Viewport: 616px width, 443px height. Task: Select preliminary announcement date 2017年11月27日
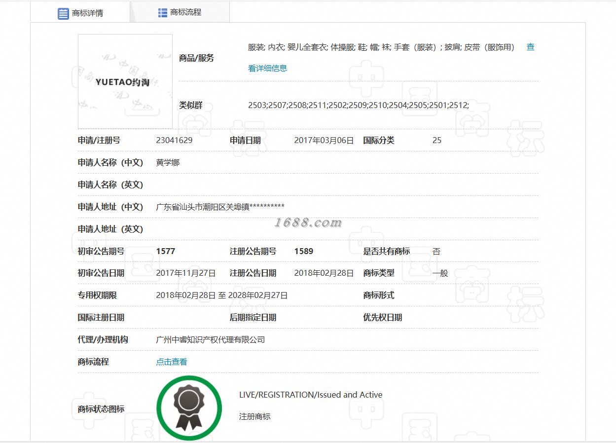point(186,273)
